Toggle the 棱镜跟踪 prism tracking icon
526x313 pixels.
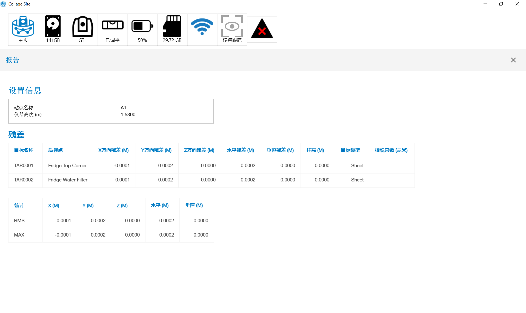coord(232,29)
